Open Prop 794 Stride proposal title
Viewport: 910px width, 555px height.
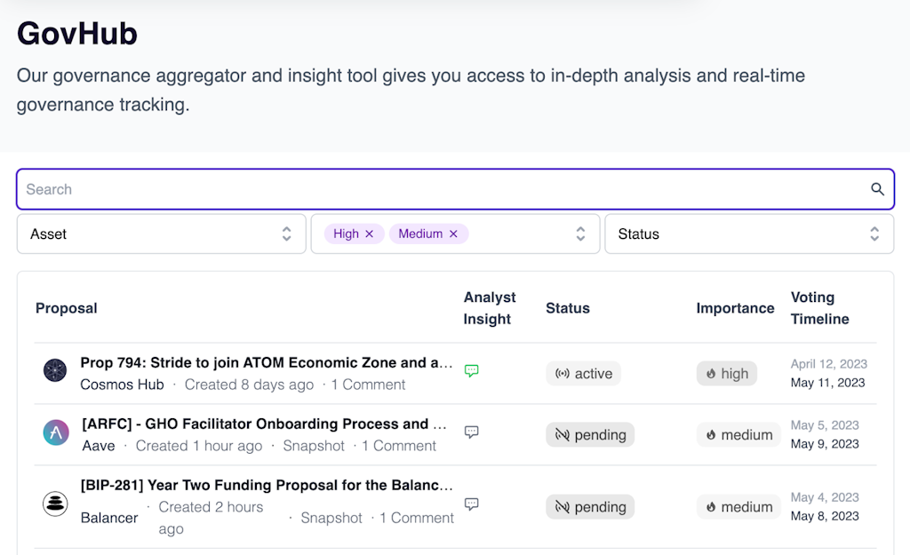[267, 362]
